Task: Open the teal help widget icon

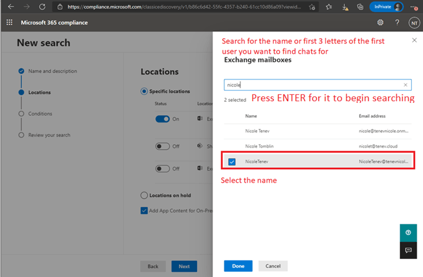Action: [408, 232]
